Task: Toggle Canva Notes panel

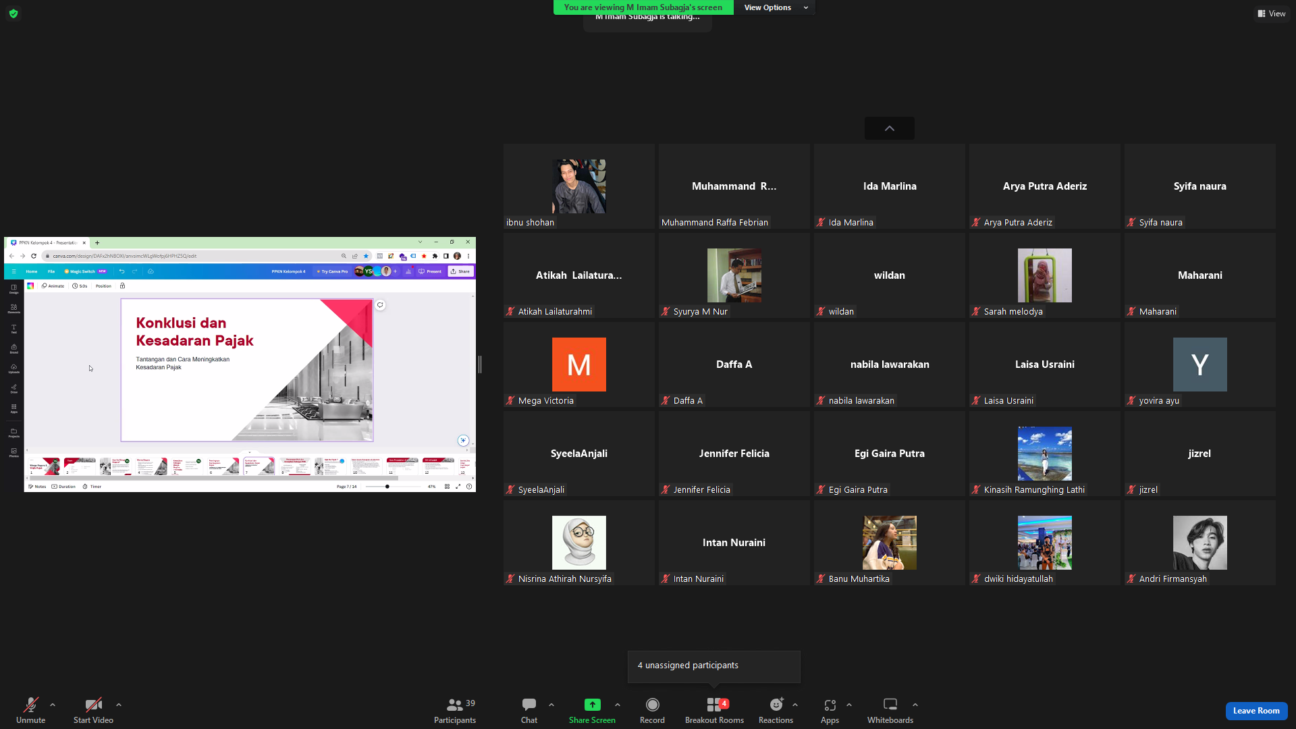Action: coord(37,486)
